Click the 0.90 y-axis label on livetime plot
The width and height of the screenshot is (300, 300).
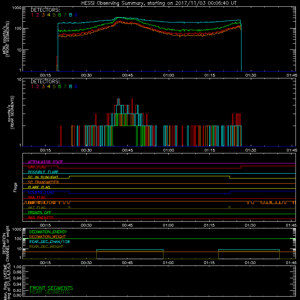pos(17,295)
